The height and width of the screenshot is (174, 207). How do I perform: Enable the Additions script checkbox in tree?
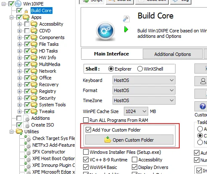click(19, 118)
